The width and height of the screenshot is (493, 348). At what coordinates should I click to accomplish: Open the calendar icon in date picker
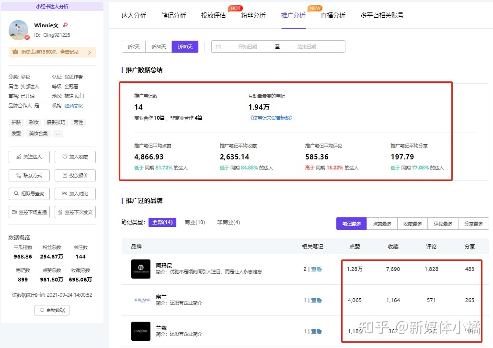(x=218, y=46)
